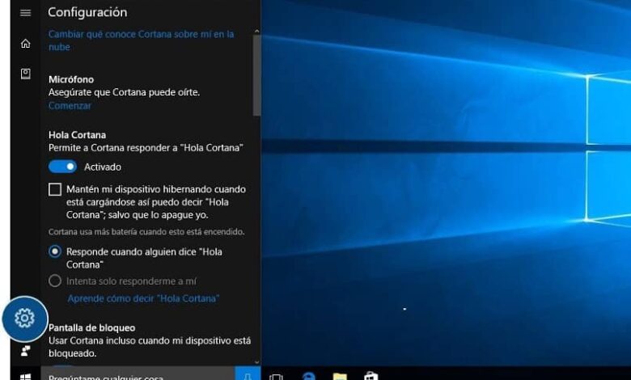Open 'Cambiar qué conoce Cortana sobre mí' link

click(141, 40)
